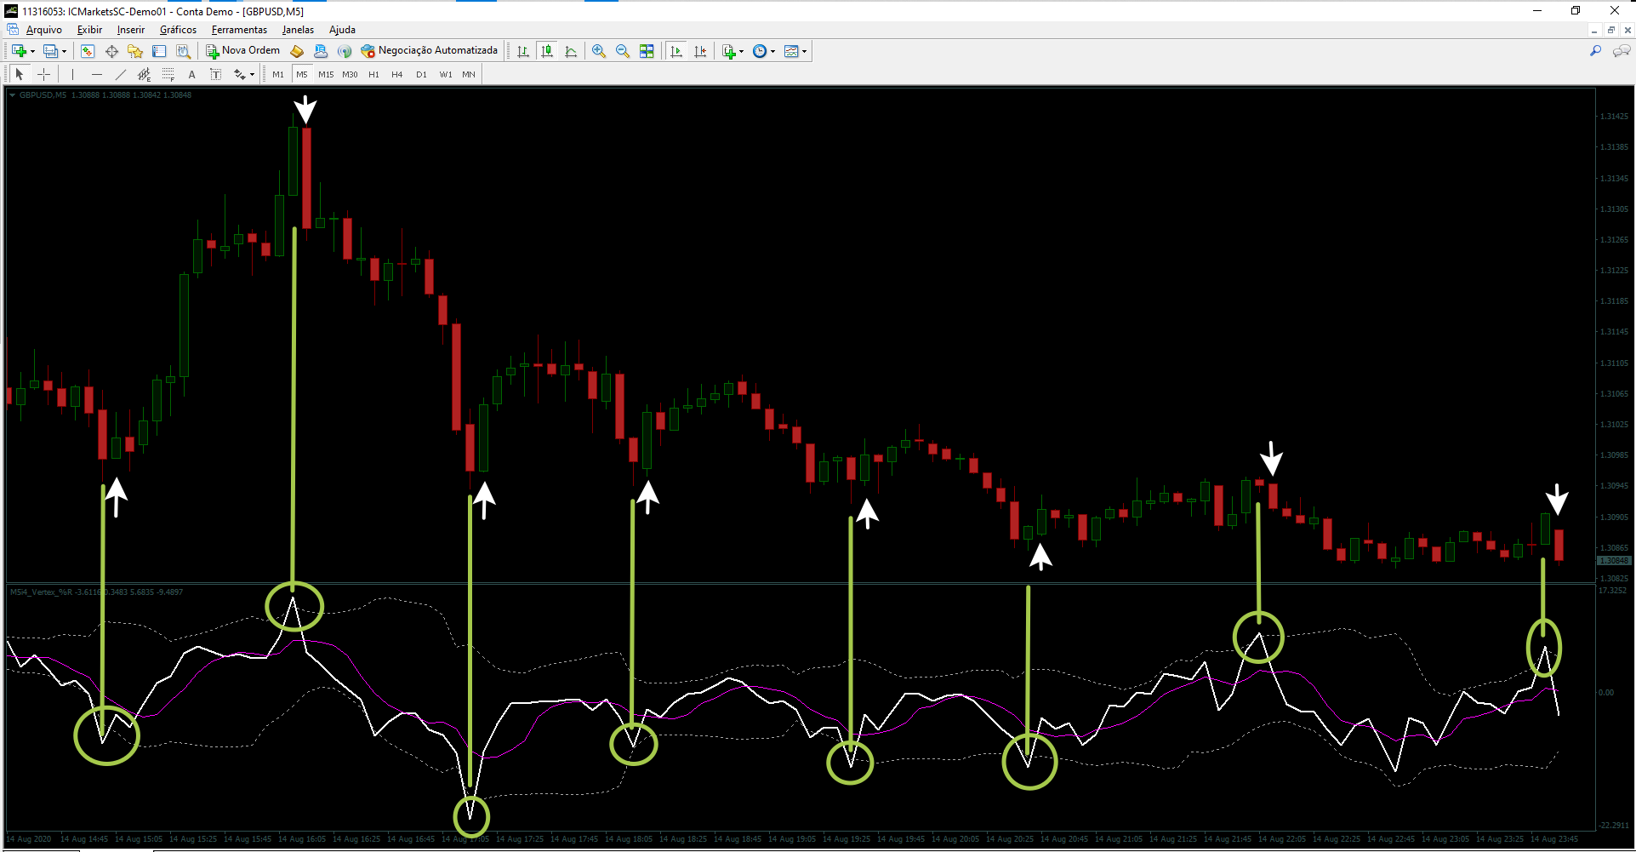The width and height of the screenshot is (1636, 852).
Task: Switch chart to bar chart style
Action: point(523,51)
